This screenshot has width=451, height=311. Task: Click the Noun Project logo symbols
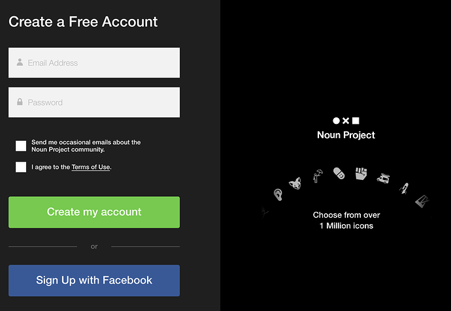pyautogui.click(x=346, y=121)
